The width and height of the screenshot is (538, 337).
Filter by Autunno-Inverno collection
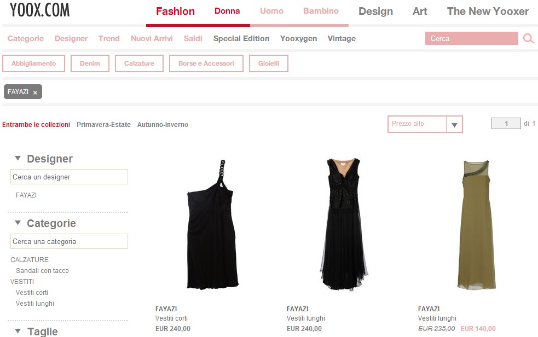[163, 124]
